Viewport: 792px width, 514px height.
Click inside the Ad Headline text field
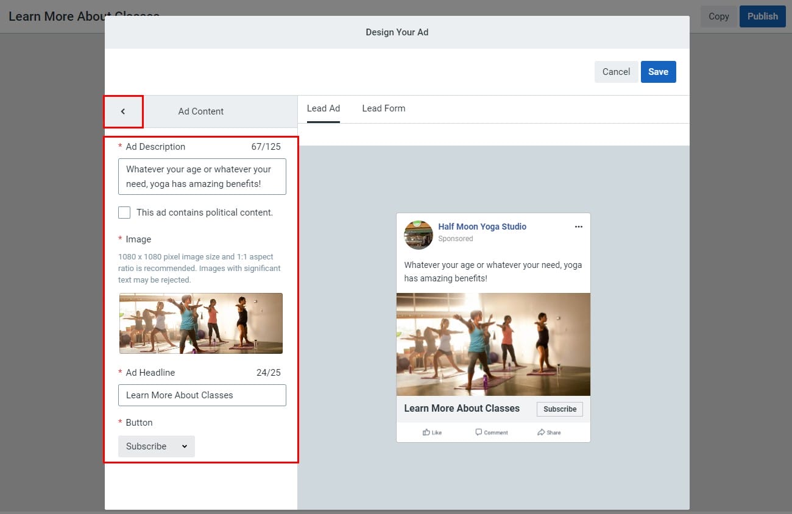click(x=202, y=395)
